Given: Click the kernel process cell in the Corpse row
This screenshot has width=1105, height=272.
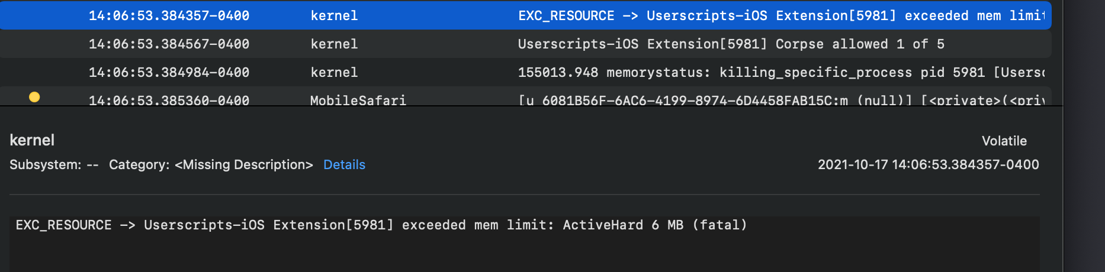Looking at the screenshot, I should click(334, 44).
